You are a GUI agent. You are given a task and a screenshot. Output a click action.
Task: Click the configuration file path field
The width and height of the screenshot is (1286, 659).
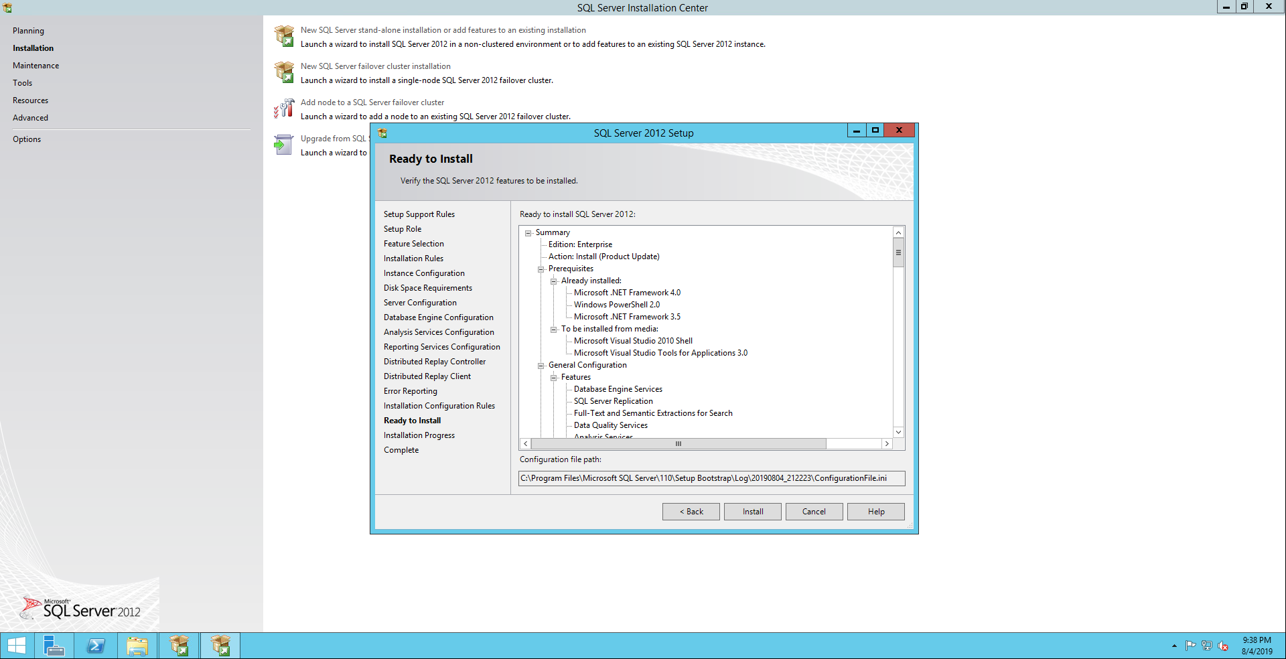(711, 478)
